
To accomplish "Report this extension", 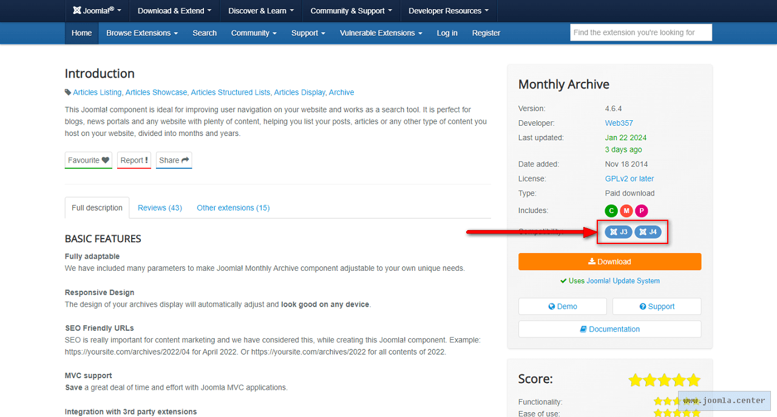I will [134, 160].
